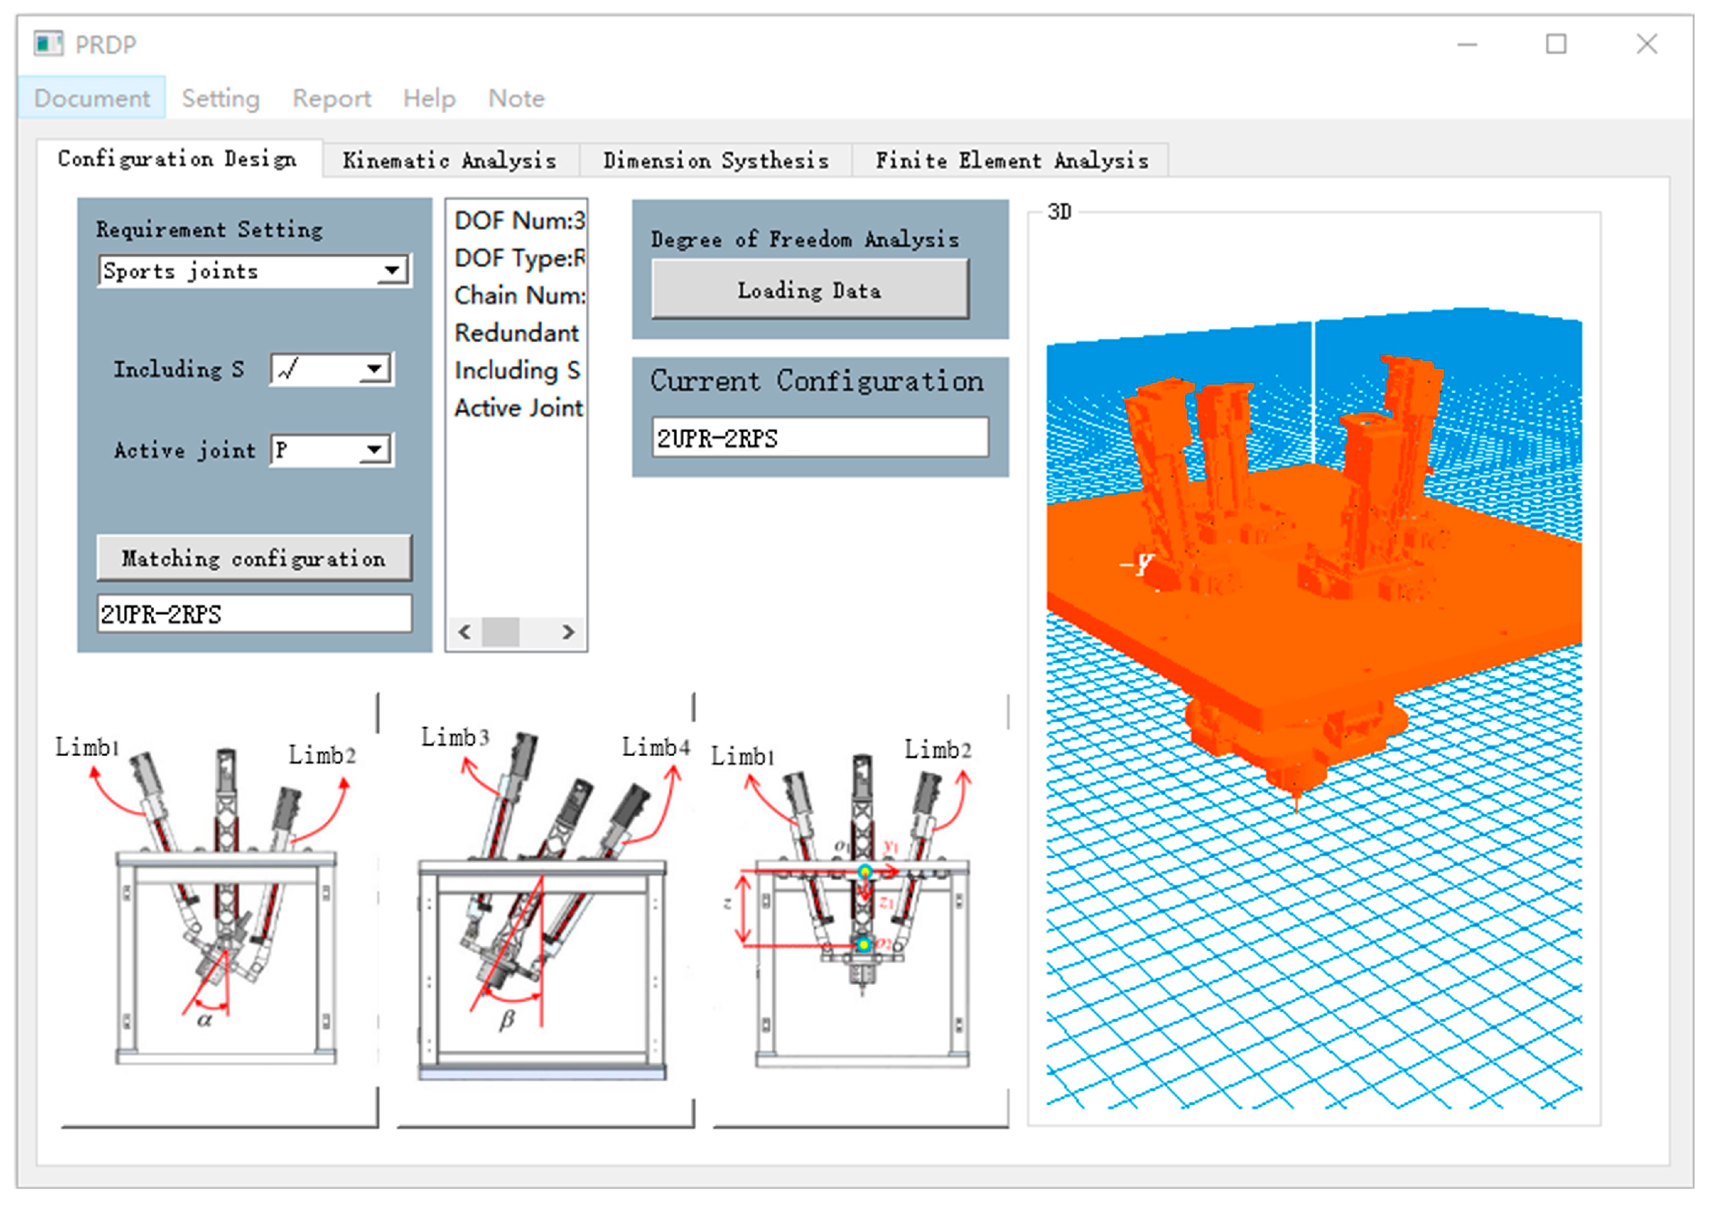Click the list scrollbar right arrow

(568, 633)
